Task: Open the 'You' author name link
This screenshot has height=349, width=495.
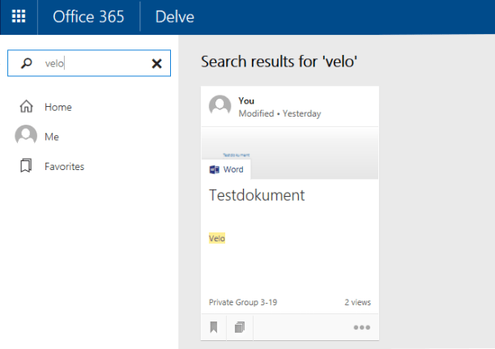Action: point(246,101)
